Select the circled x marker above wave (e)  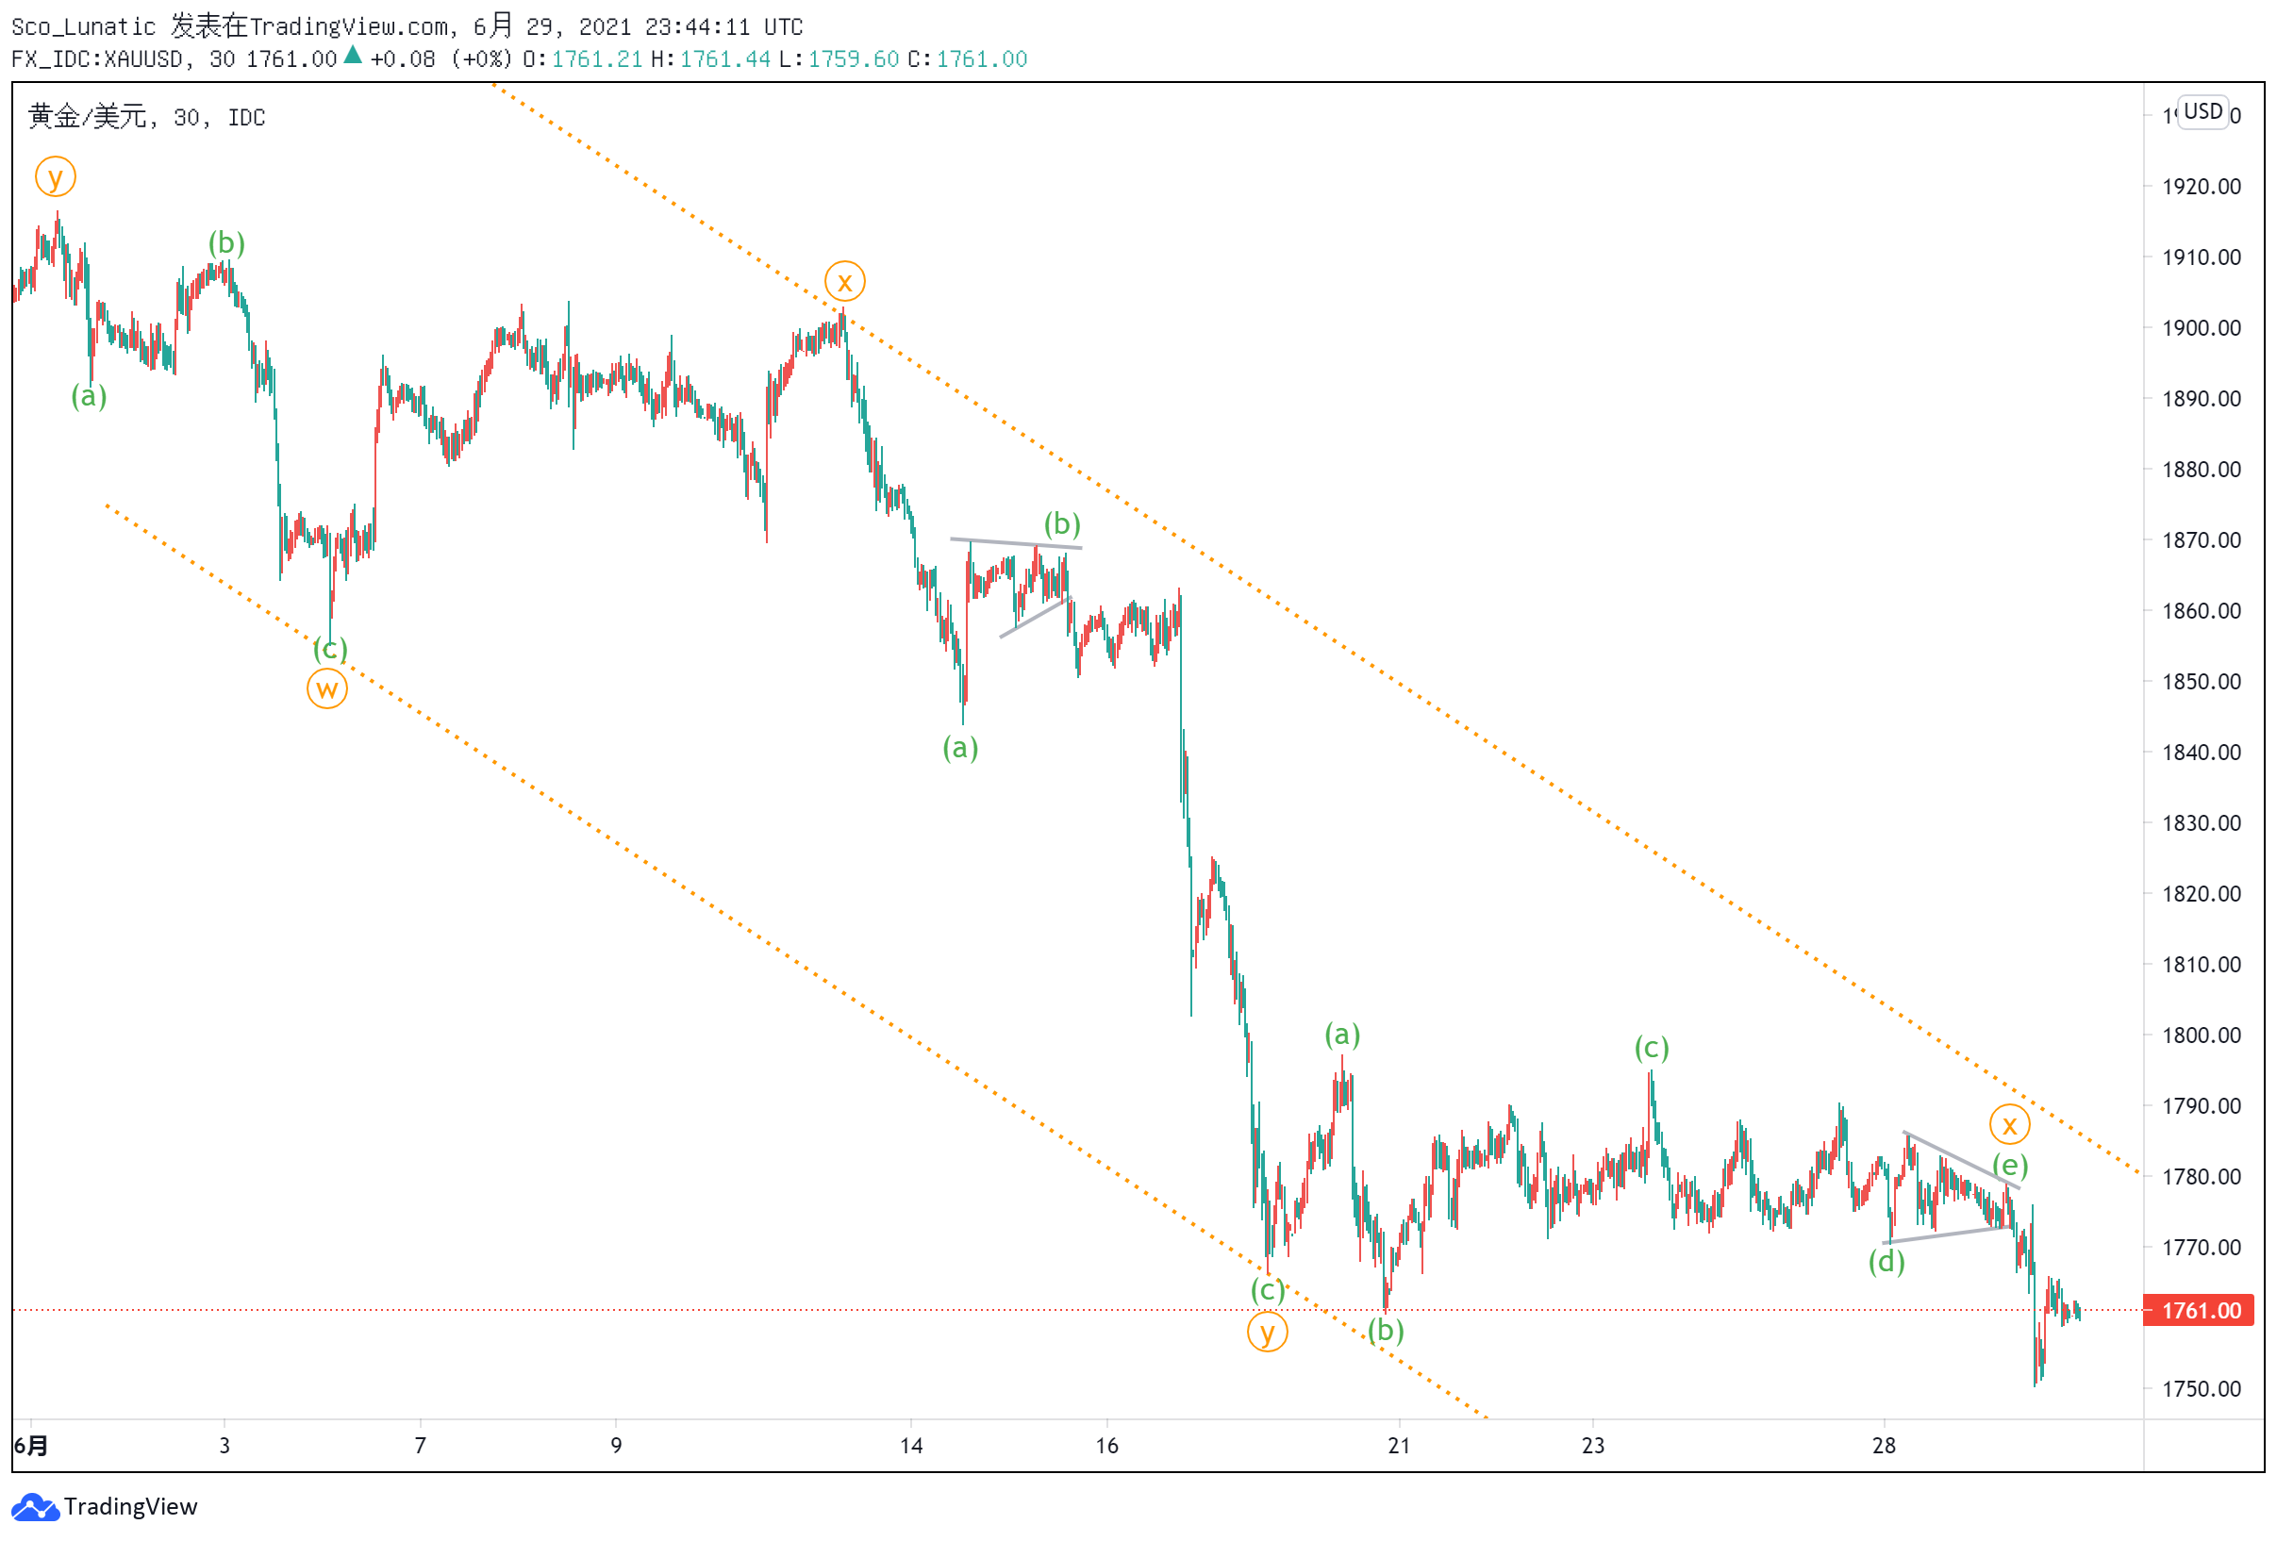(2009, 1125)
